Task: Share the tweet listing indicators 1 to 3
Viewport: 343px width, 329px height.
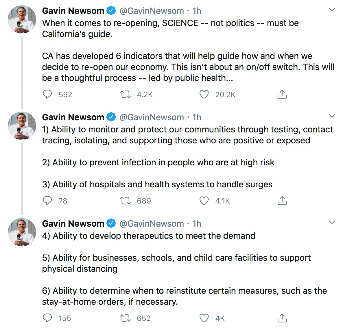Action: (x=282, y=201)
